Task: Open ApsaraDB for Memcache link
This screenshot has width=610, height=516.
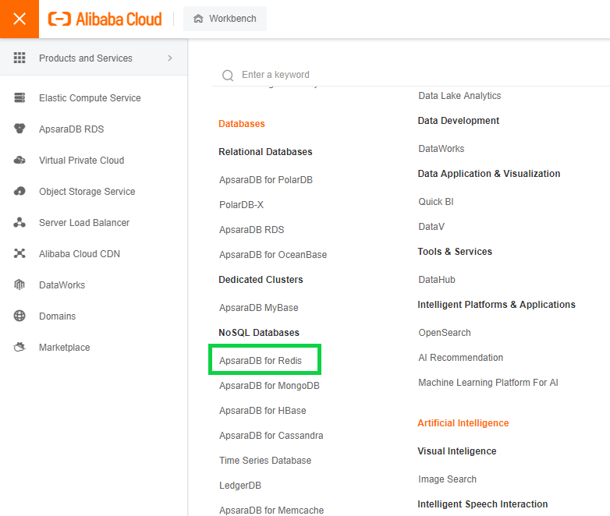Action: [271, 511]
